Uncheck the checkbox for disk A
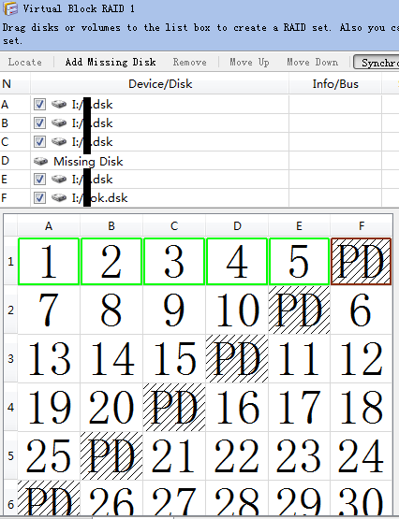This screenshot has width=399, height=519. coord(39,105)
